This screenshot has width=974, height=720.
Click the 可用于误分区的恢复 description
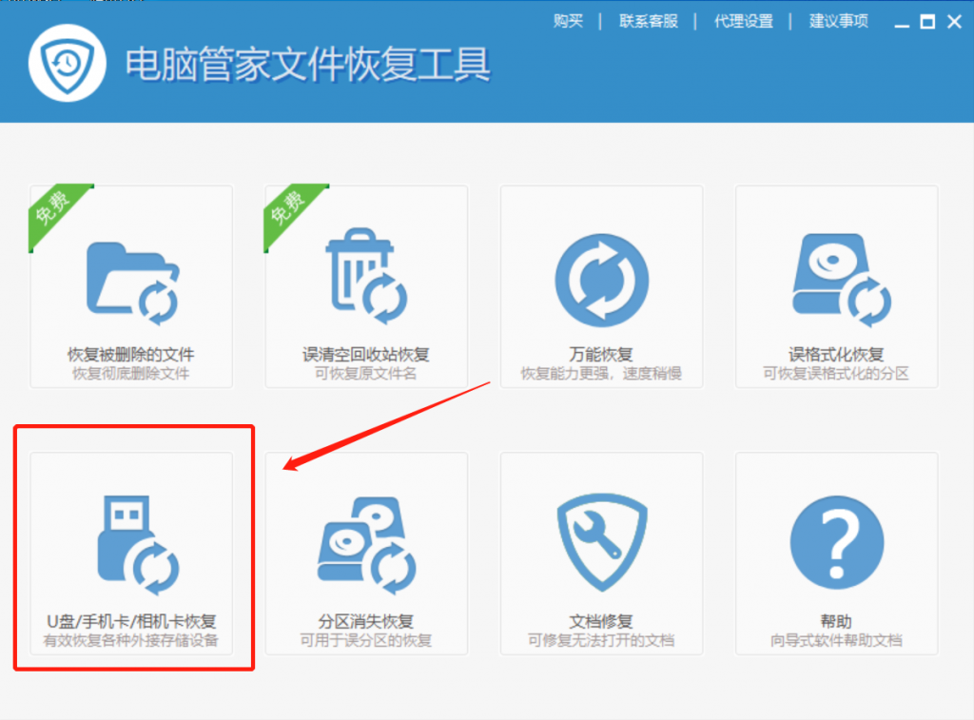366,640
